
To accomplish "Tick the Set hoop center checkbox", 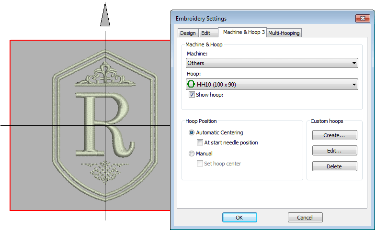I will (200, 164).
